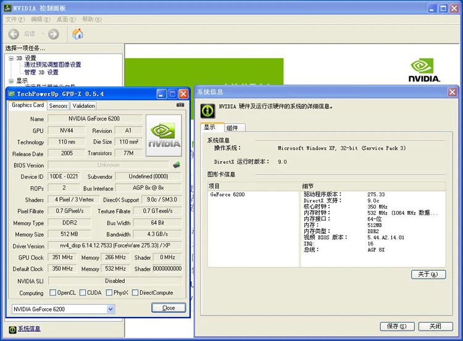Open the Back history dropdown arrow
The width and height of the screenshot is (463, 341).
(x=43, y=34)
